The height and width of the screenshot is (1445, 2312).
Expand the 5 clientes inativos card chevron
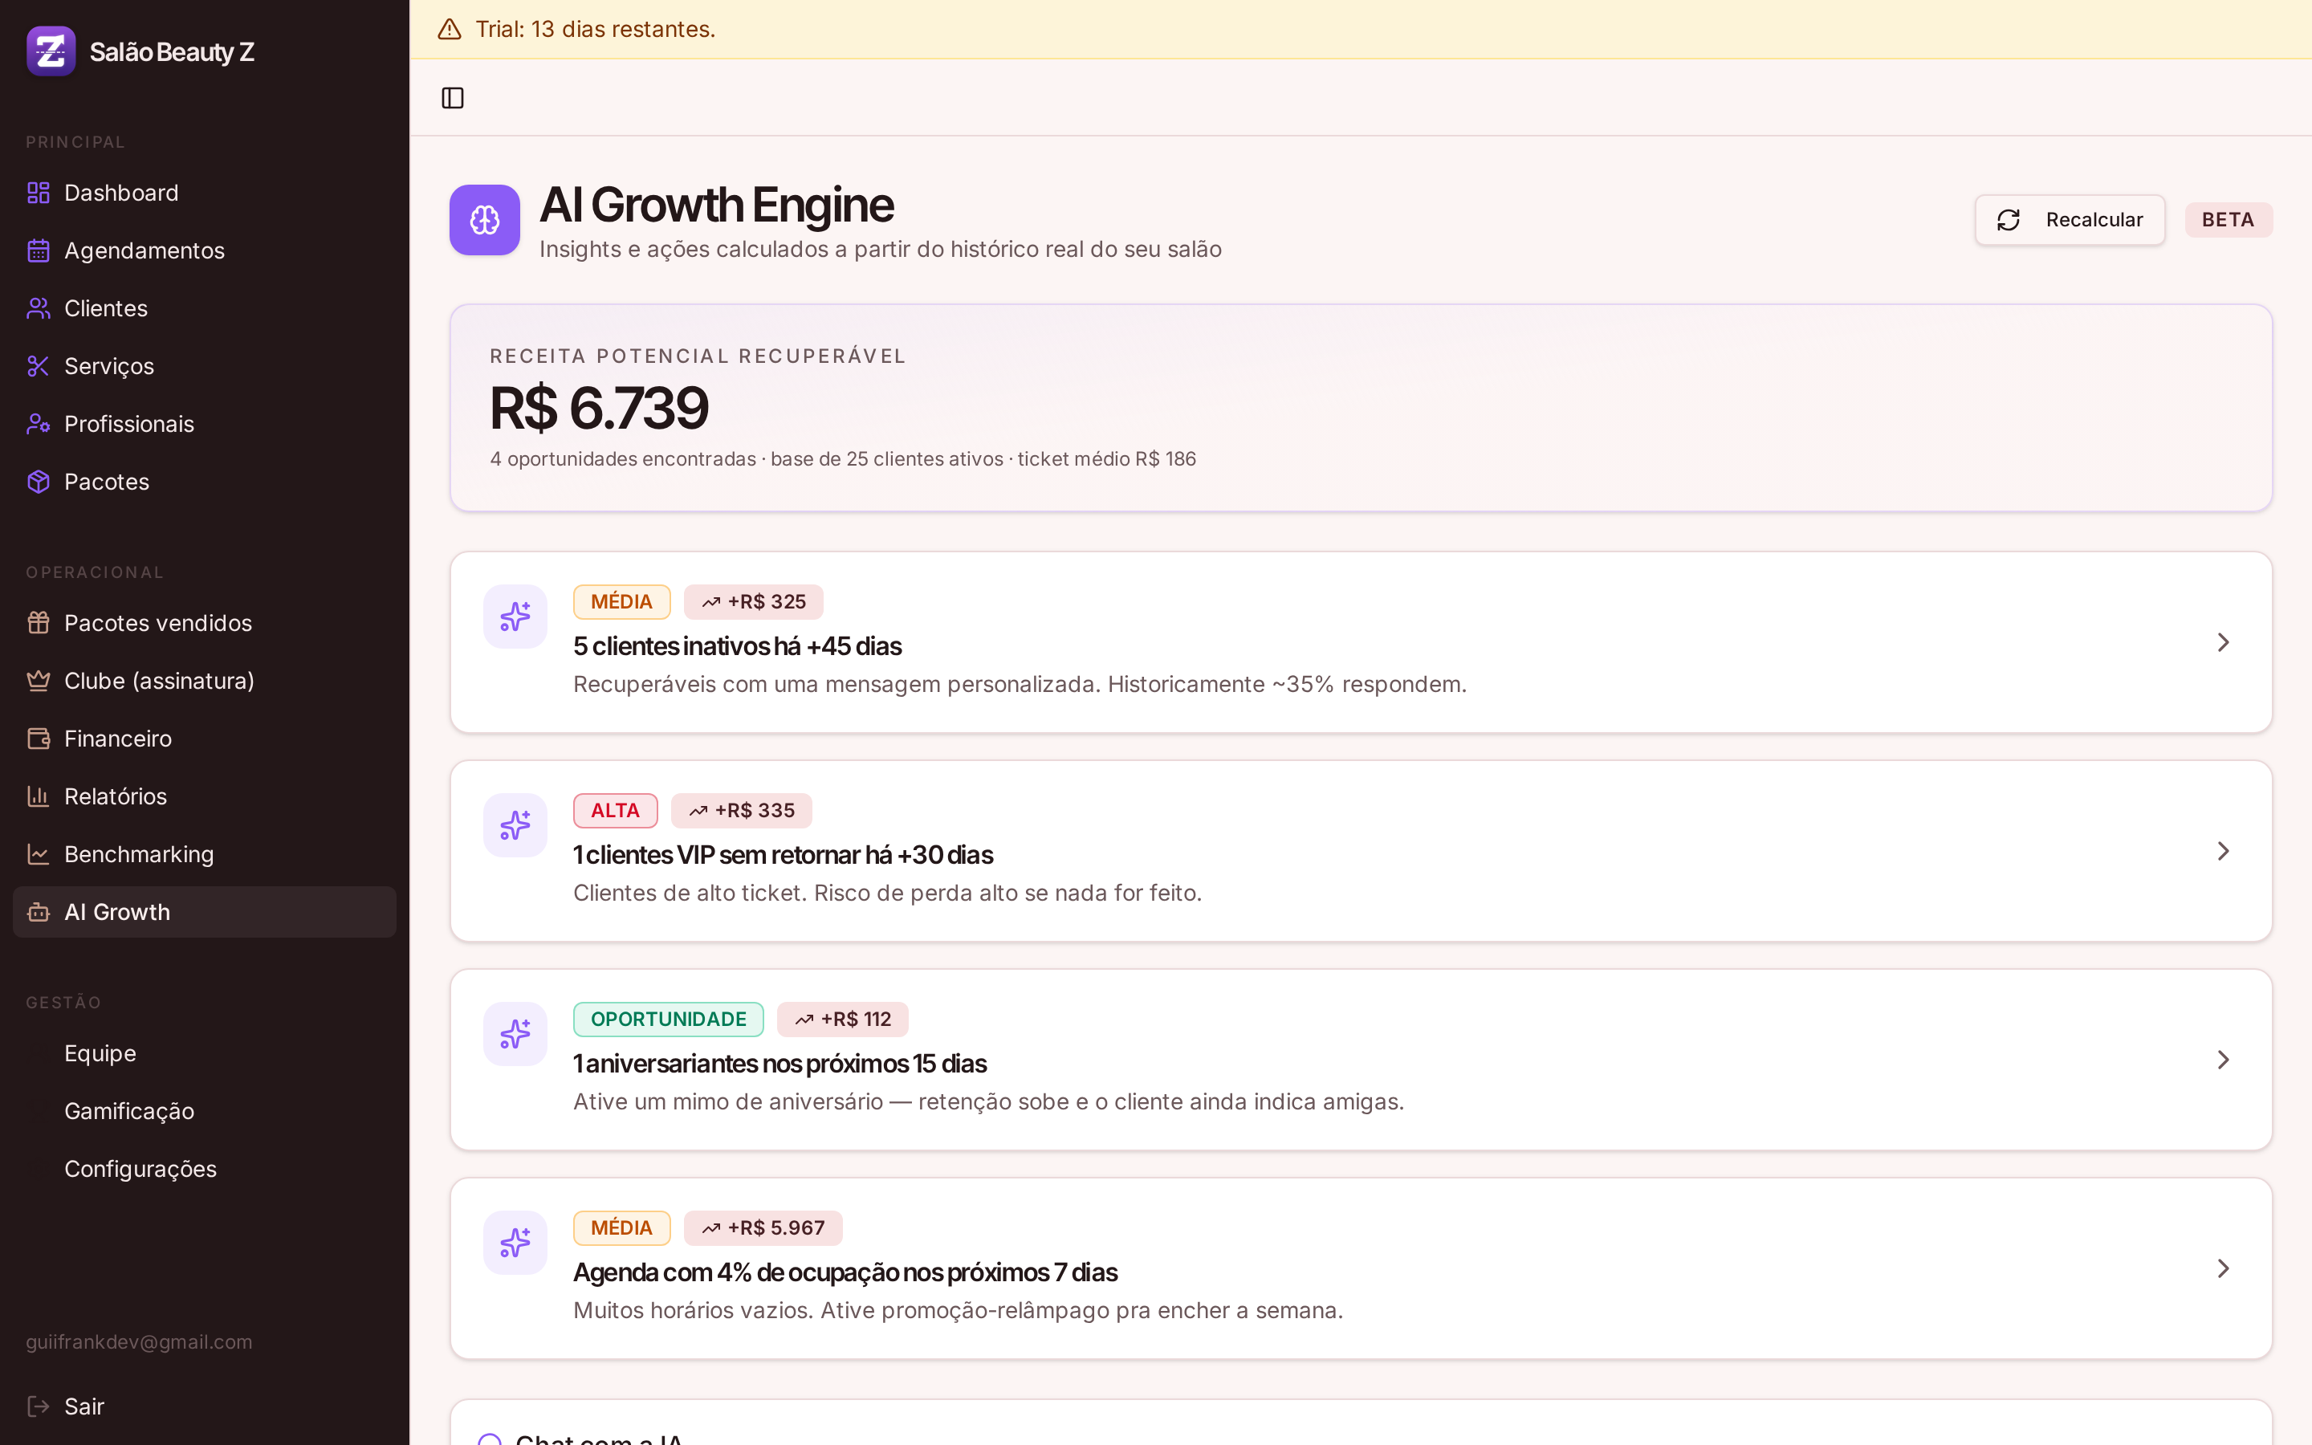point(2223,642)
